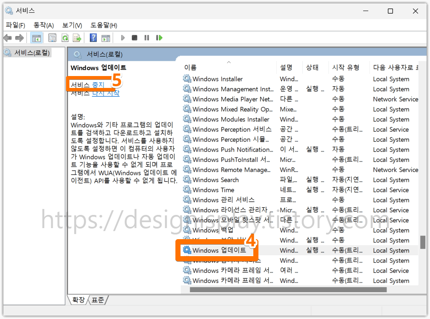430x319 pixels.
Task: Open the Properties toolbar icon
Action: [52, 38]
